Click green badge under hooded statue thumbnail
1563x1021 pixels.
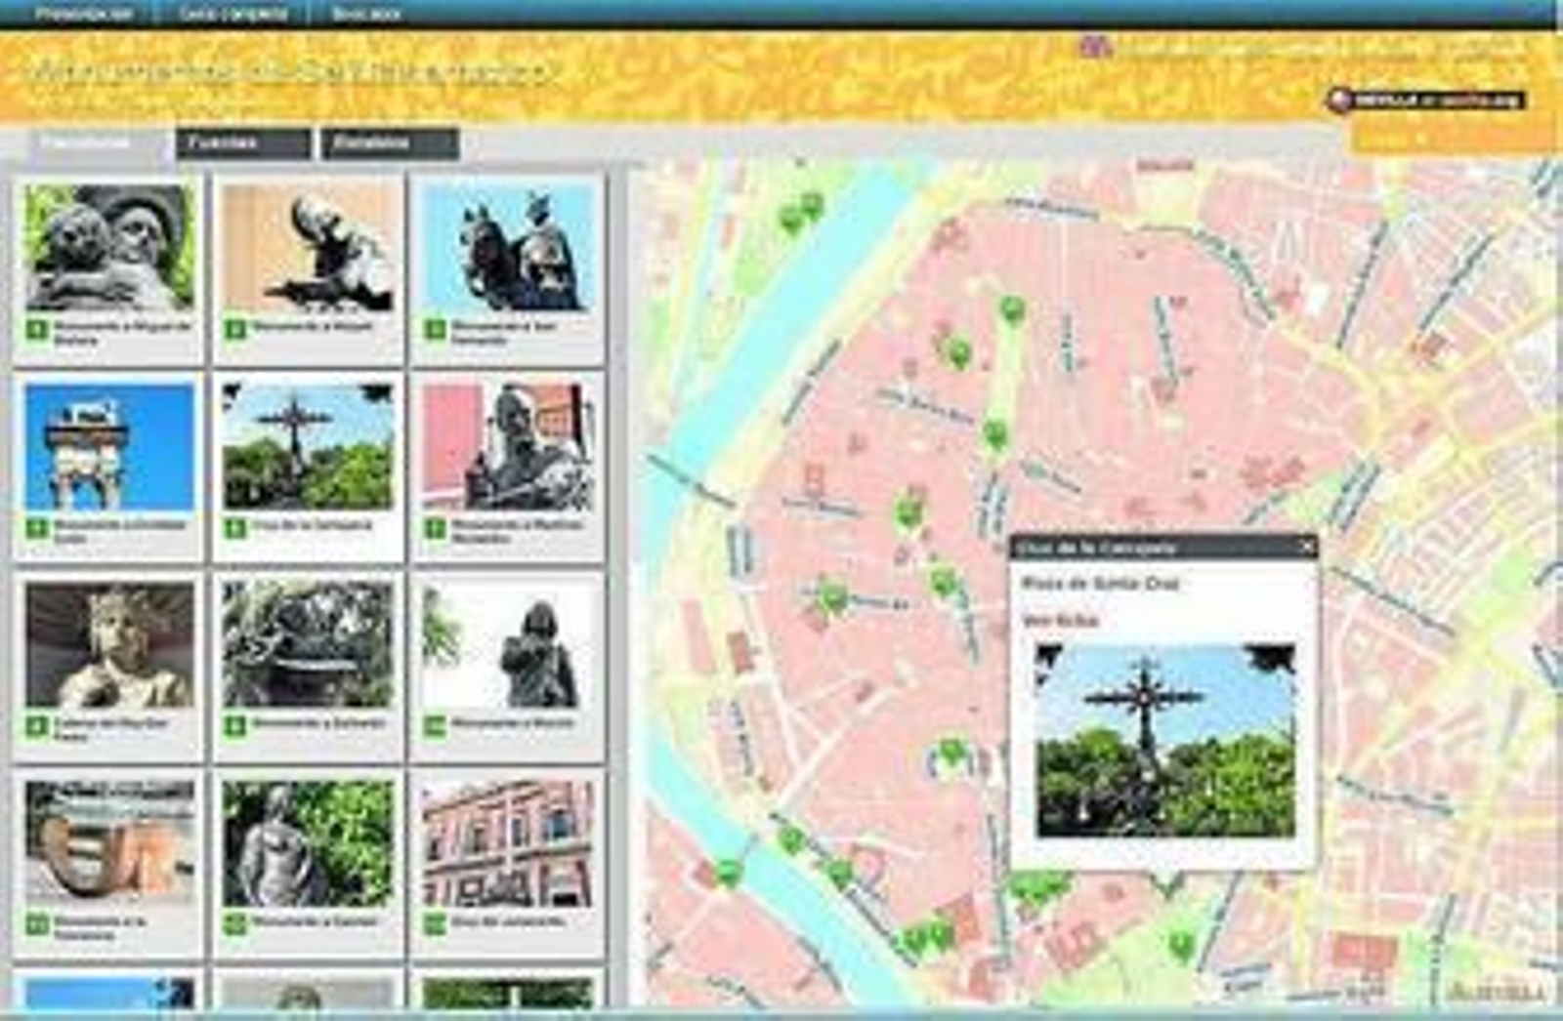[x=435, y=726]
